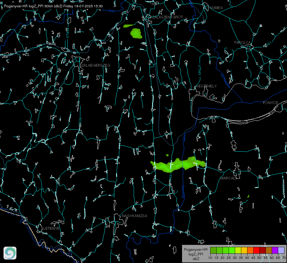The image size is (287, 263).
Task: Select the 50 dBZ dark red swatch
Action: [263, 250]
